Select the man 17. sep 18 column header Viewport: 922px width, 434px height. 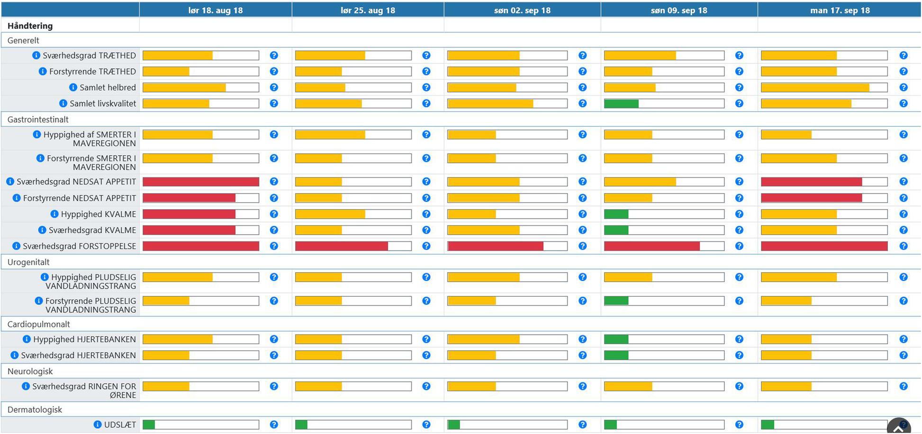pyautogui.click(x=840, y=10)
